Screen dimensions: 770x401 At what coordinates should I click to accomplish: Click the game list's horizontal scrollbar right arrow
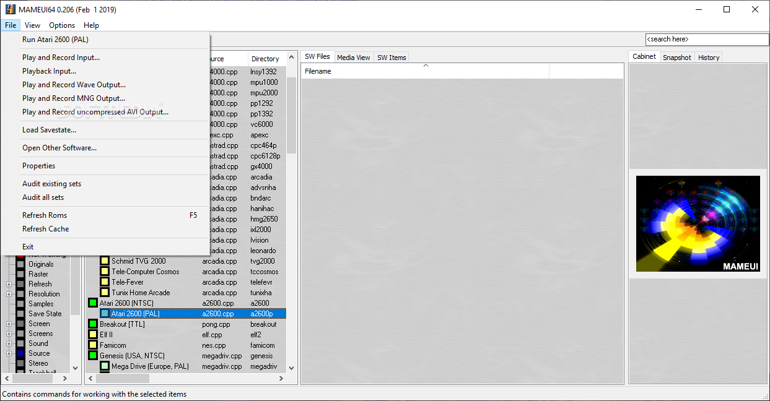click(281, 378)
